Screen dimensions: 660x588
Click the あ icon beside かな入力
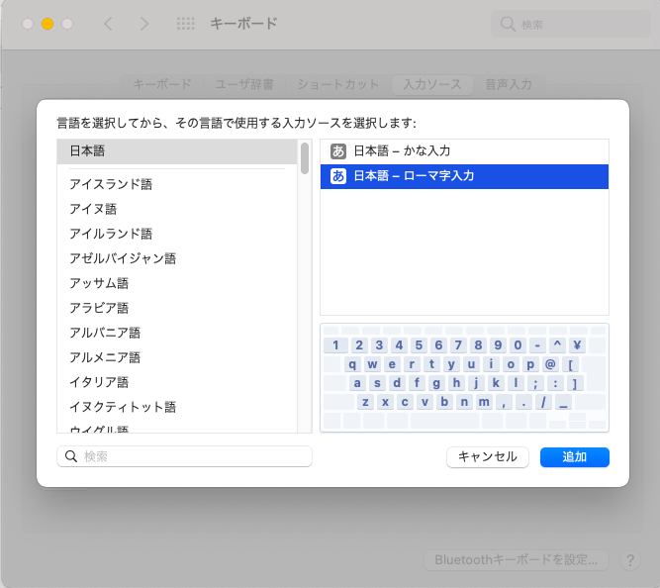click(338, 151)
